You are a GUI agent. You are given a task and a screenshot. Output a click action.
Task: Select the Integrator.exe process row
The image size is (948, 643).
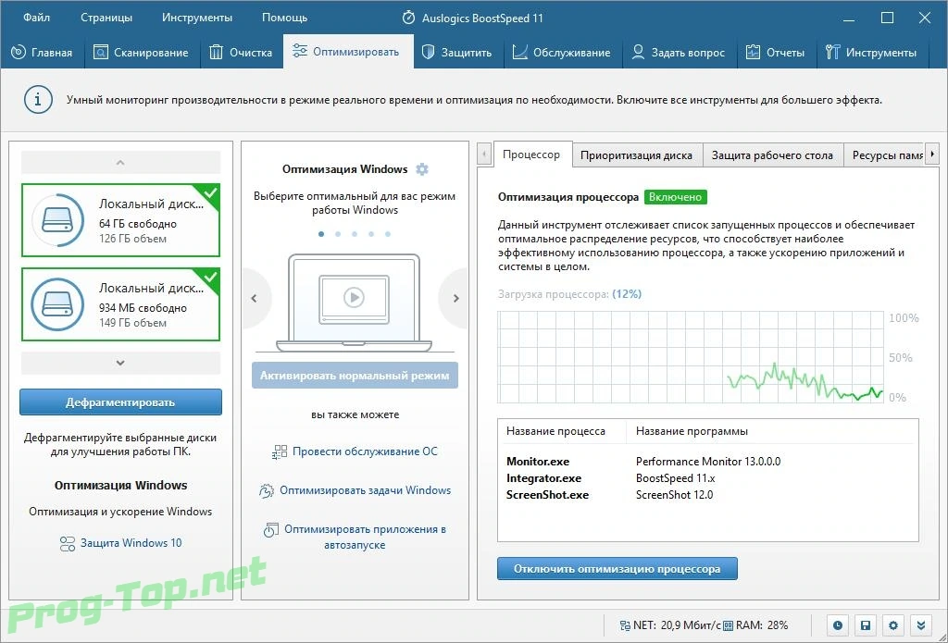[708, 478]
